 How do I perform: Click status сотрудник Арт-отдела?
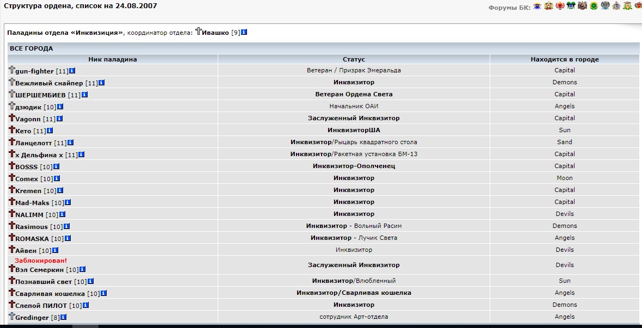(x=354, y=317)
